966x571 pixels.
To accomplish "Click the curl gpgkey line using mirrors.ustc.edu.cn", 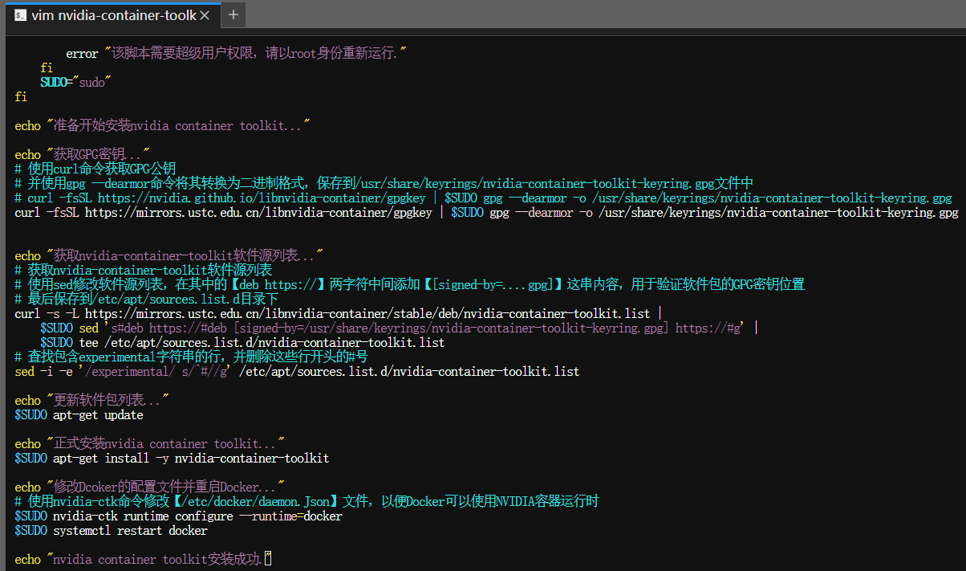I will 486,213.
